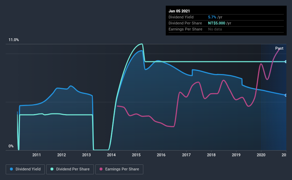Click the teal Dividend Per Share legend dot
Image resolution: width=292 pixels, height=180 pixels.
click(x=52, y=169)
